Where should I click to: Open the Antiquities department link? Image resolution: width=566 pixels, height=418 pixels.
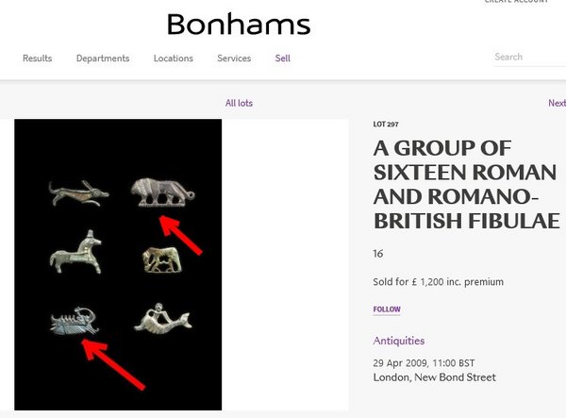click(x=398, y=341)
